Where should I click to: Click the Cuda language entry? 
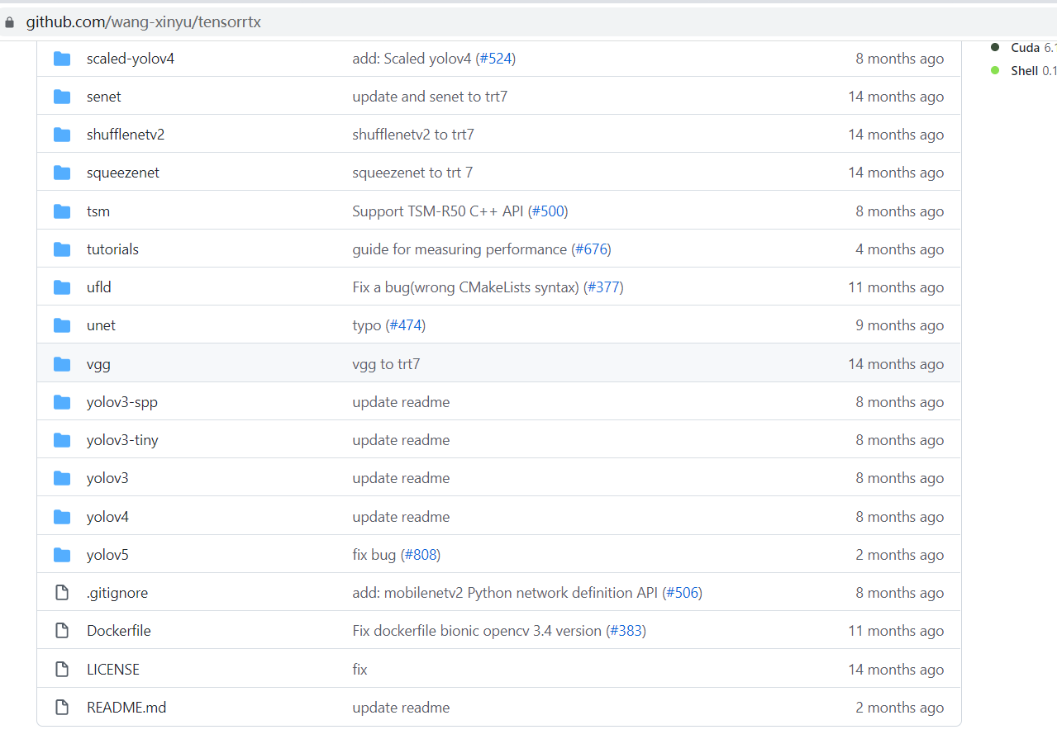(x=1023, y=48)
